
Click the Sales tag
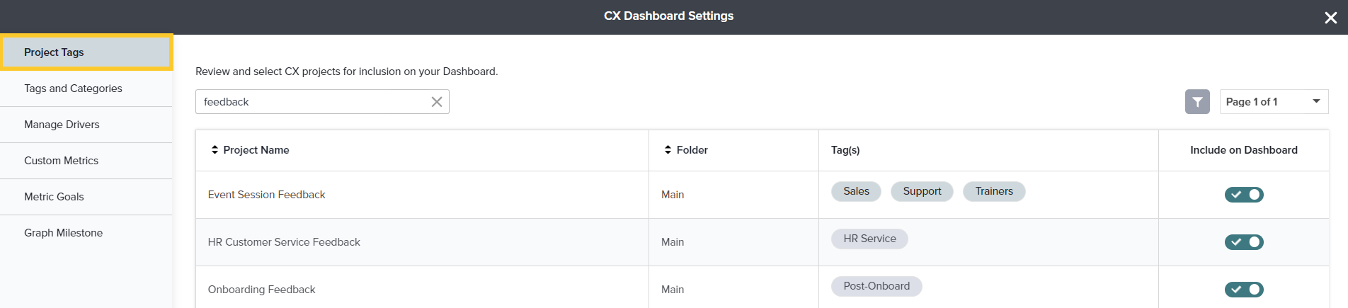(x=856, y=191)
